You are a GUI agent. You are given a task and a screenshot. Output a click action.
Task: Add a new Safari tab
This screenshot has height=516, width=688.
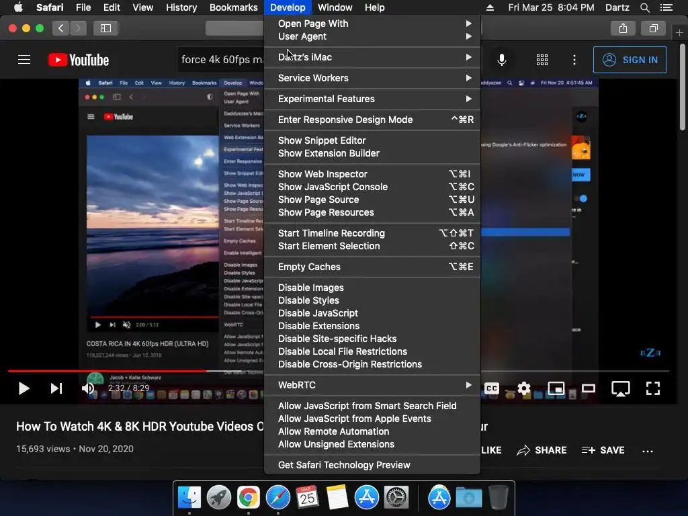pyautogui.click(x=679, y=32)
